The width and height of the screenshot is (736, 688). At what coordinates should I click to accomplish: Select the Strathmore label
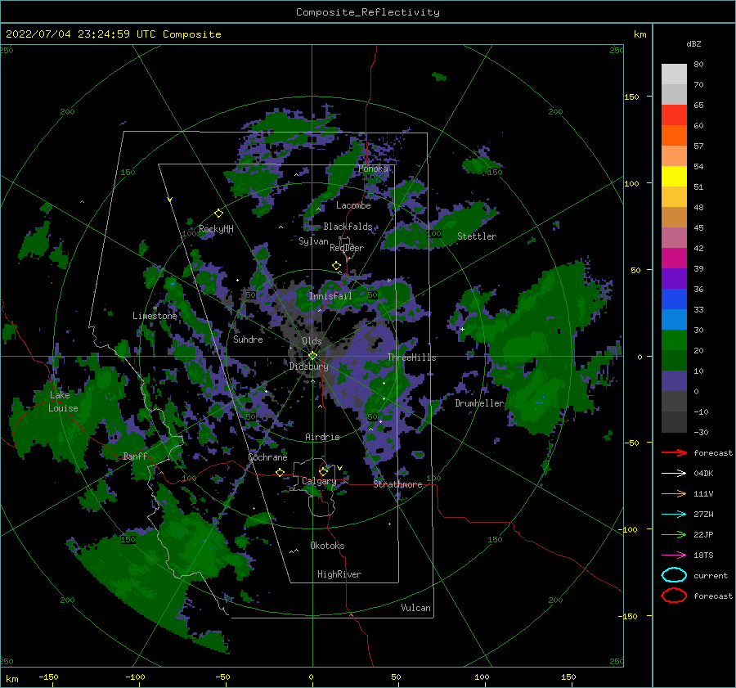point(397,484)
